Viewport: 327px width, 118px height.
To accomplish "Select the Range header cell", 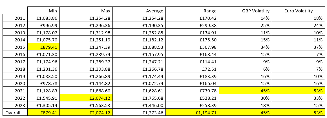I will coord(192,10).
